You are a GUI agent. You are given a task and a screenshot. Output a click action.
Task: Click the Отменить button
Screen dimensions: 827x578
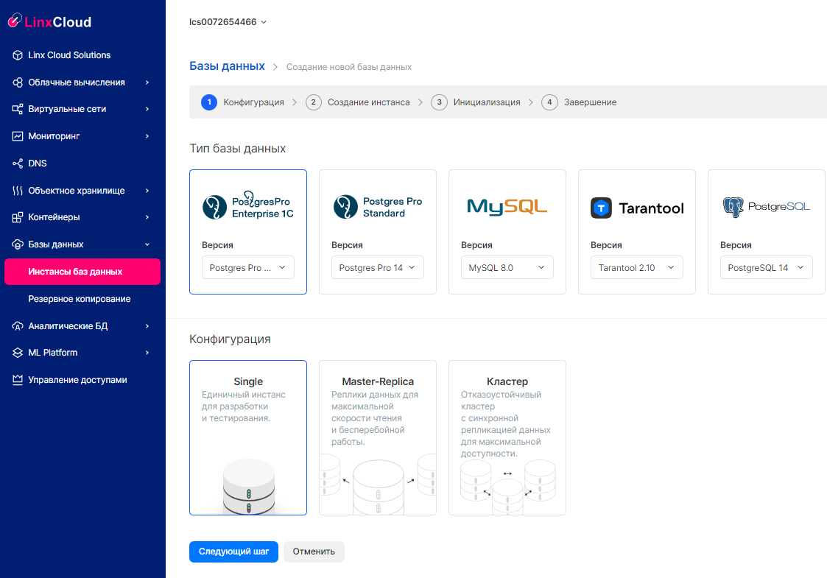click(314, 551)
